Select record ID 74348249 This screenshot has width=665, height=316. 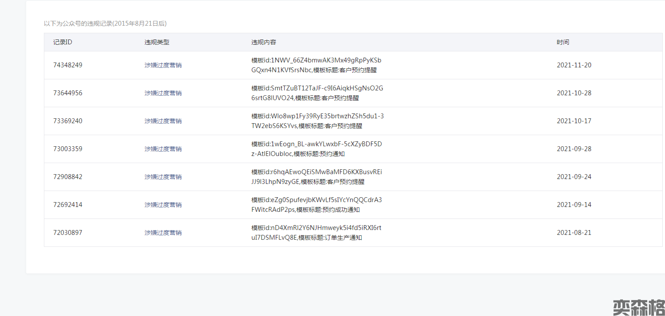[x=68, y=65]
